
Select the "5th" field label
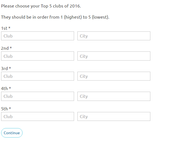tap(4, 109)
